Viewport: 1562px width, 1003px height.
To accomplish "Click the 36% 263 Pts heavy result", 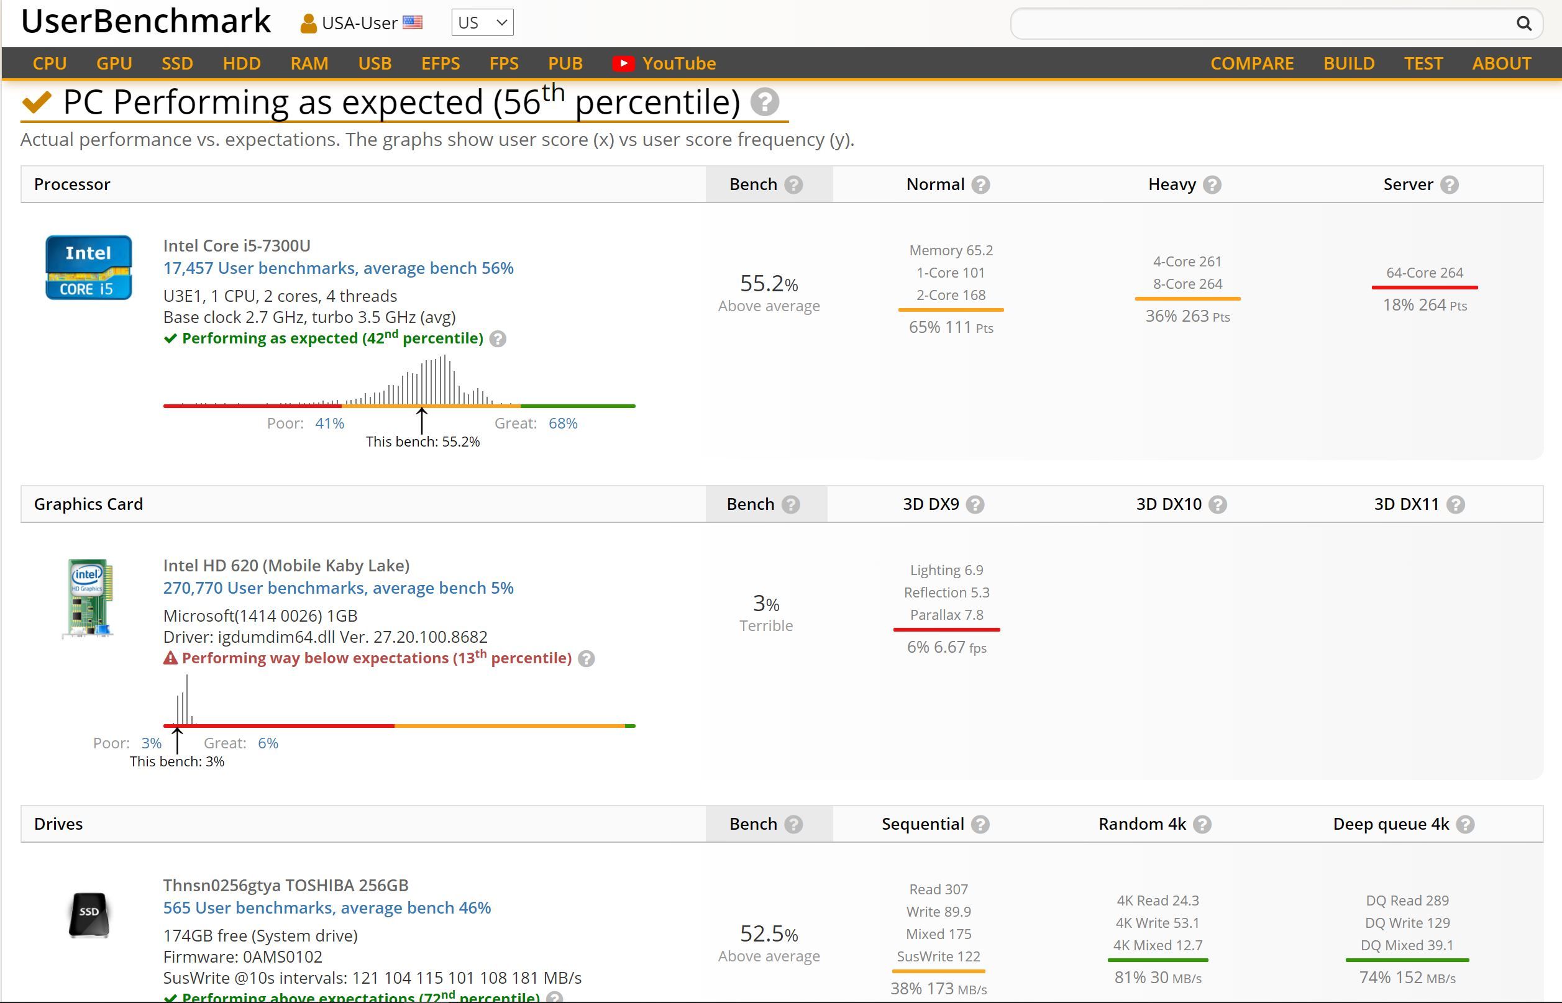I will pos(1187,317).
